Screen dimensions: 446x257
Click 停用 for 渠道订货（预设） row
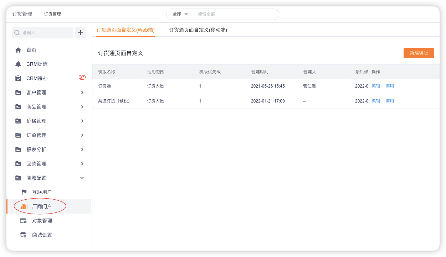(x=390, y=101)
